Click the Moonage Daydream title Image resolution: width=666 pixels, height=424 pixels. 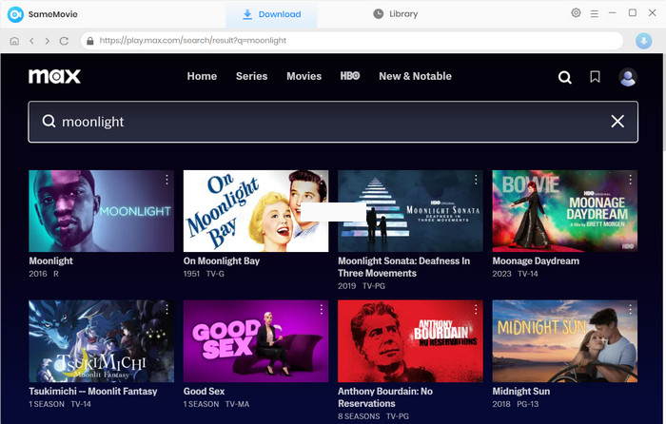click(x=536, y=261)
